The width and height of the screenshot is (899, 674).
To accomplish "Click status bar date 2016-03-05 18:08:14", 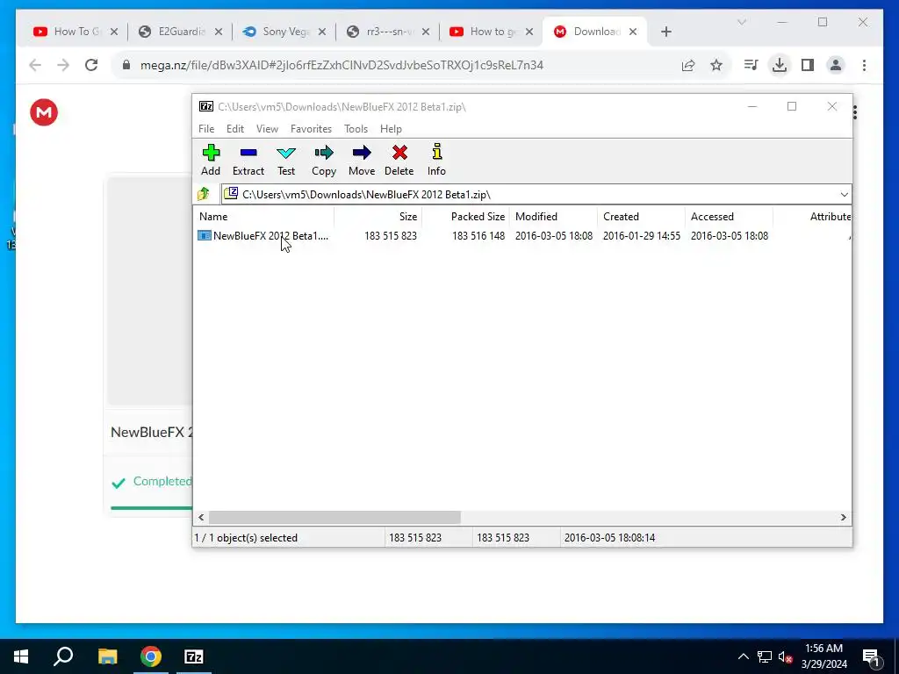I will 609,538.
